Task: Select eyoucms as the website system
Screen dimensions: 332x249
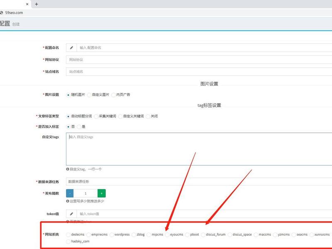Action: pos(167,234)
